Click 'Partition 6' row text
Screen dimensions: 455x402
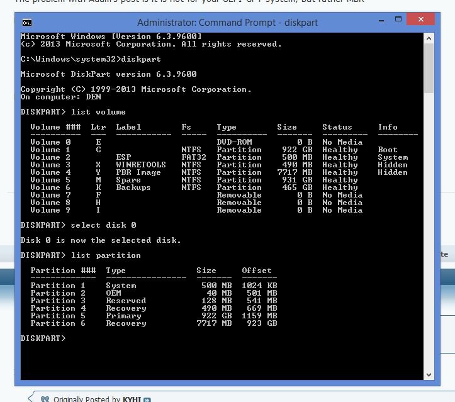point(58,323)
